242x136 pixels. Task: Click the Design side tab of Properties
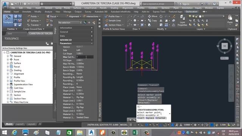click(55, 31)
